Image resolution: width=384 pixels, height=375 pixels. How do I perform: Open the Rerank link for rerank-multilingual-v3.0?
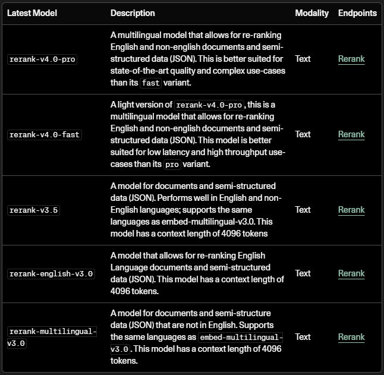pos(351,337)
